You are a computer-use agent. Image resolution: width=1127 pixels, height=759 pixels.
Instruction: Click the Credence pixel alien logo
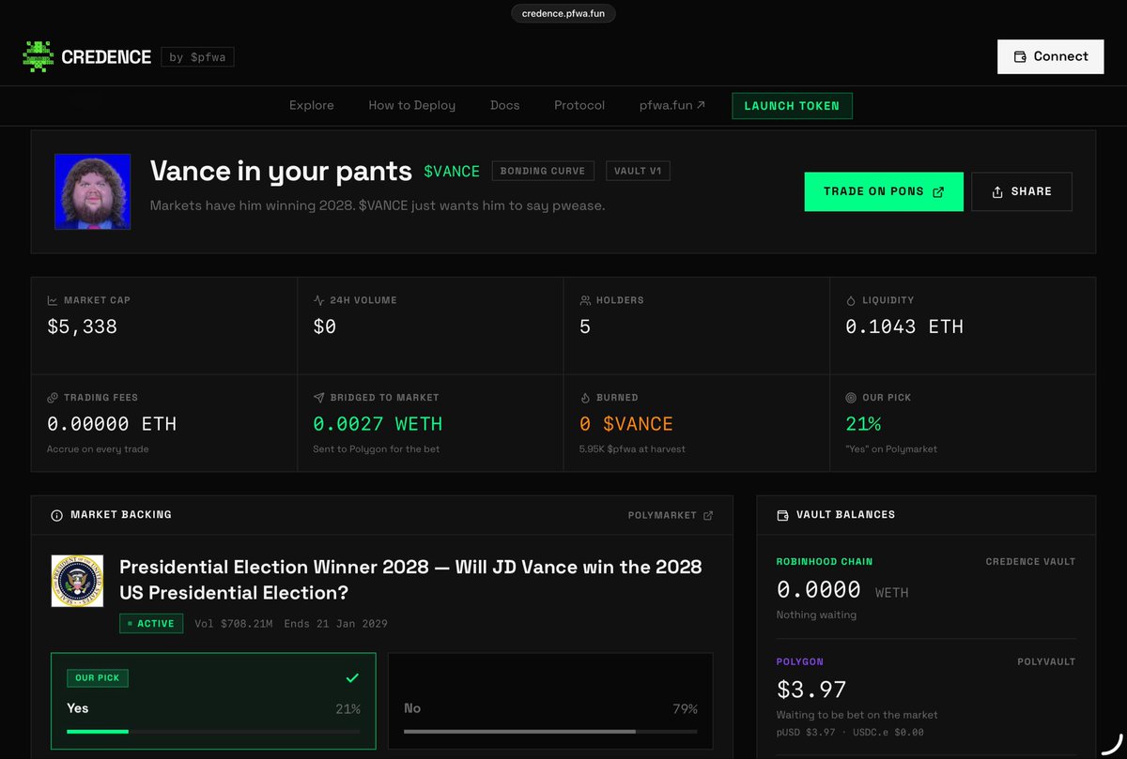point(39,56)
